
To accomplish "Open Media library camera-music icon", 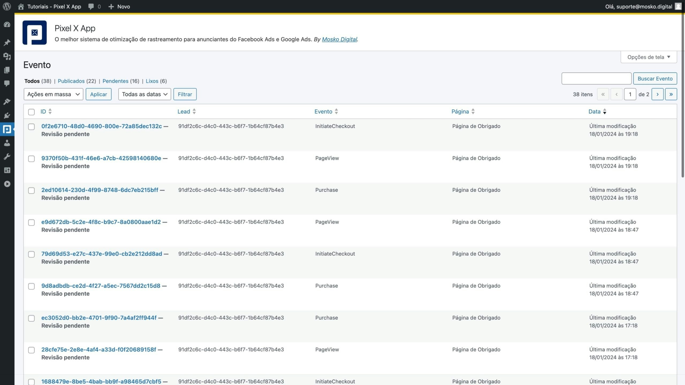I will coord(7,56).
